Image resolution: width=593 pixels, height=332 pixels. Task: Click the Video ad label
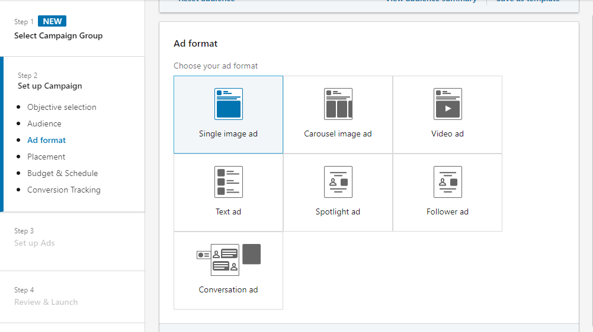pos(447,134)
